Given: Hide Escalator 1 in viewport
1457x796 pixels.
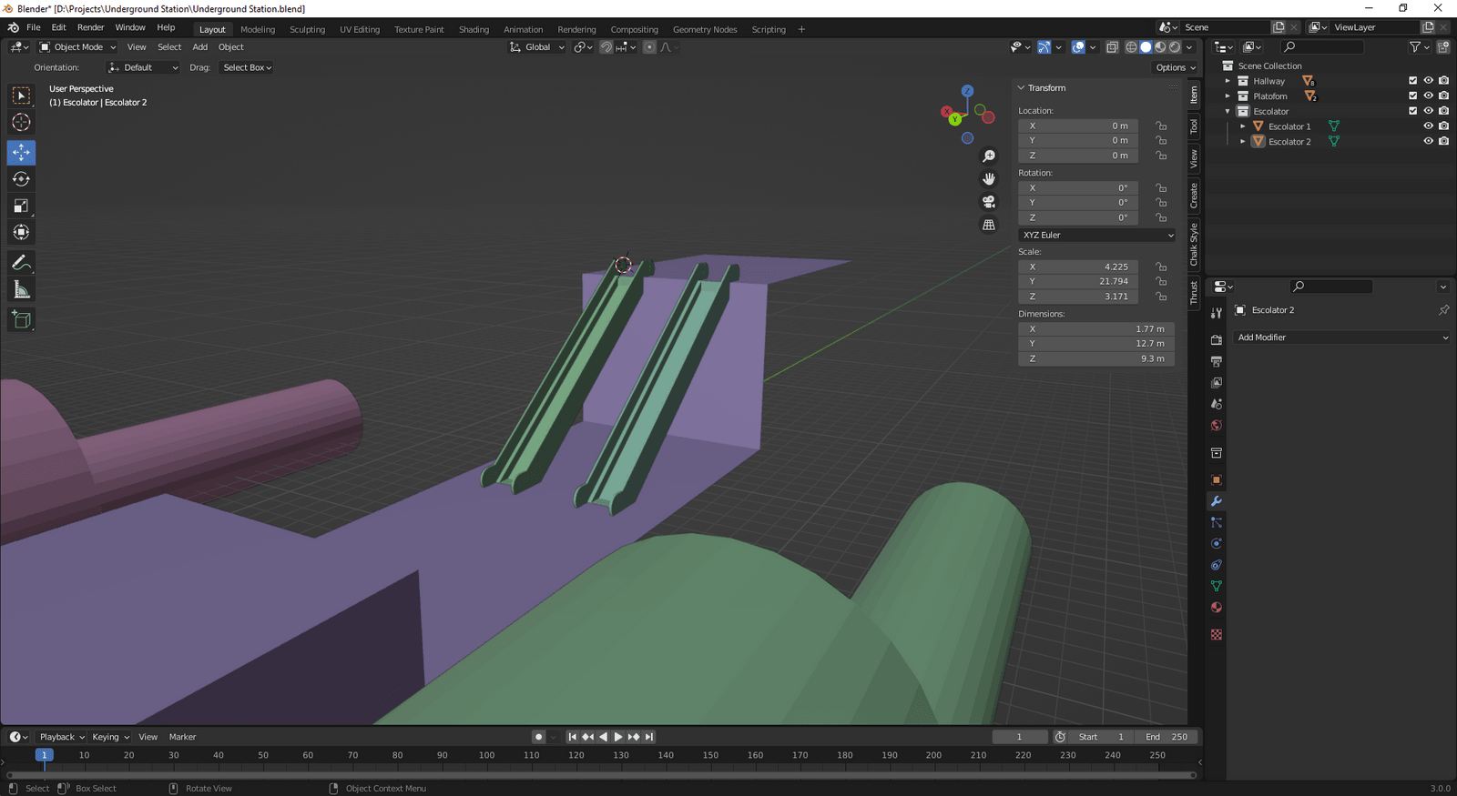Looking at the screenshot, I should (x=1428, y=126).
